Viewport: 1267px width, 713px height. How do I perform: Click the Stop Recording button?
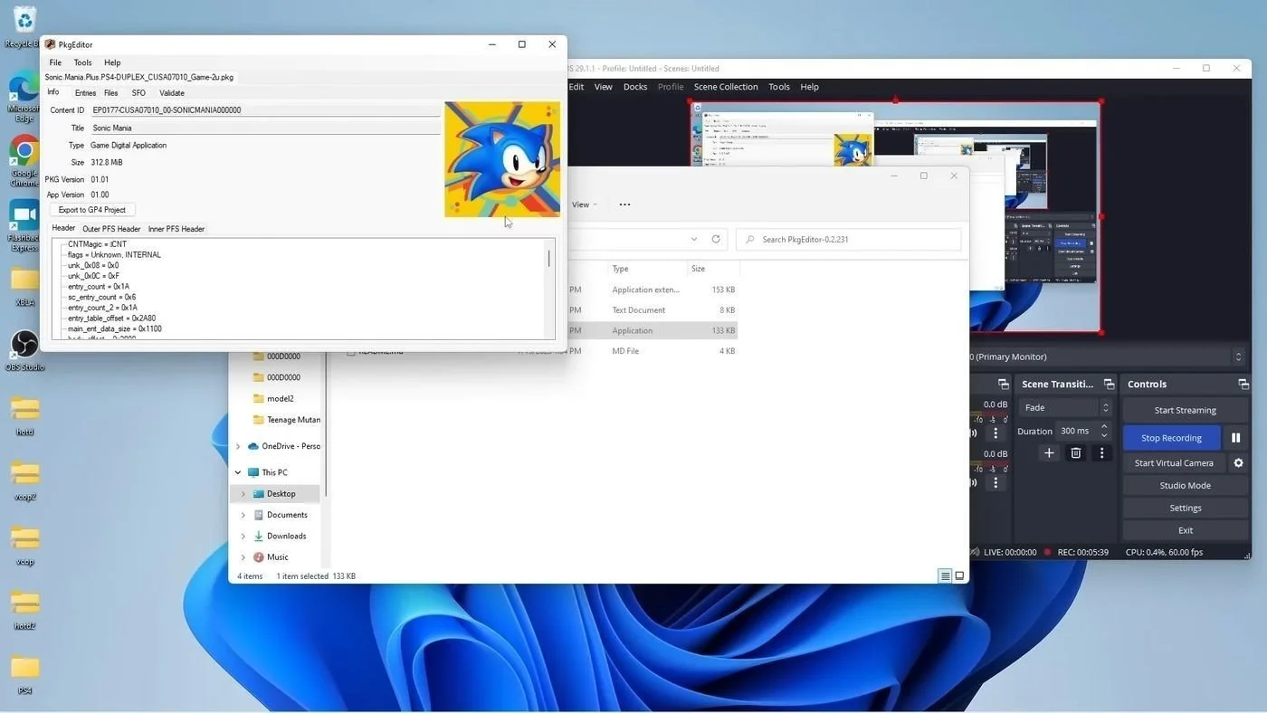1171,438
